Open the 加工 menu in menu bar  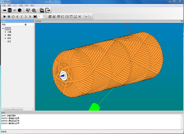click(x=15, y=6)
